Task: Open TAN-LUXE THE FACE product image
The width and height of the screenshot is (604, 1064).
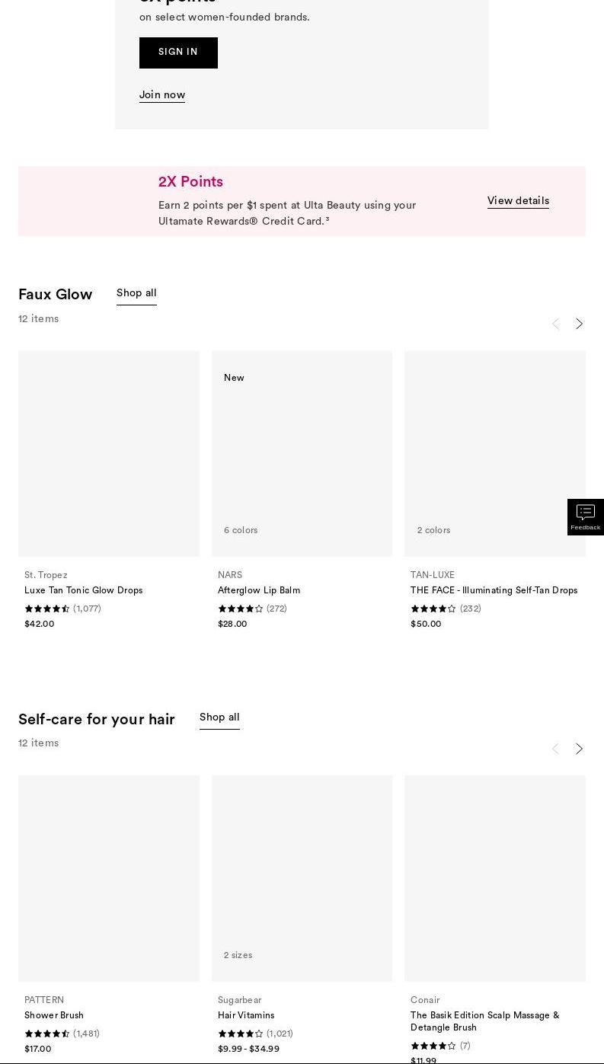Action: (x=495, y=453)
